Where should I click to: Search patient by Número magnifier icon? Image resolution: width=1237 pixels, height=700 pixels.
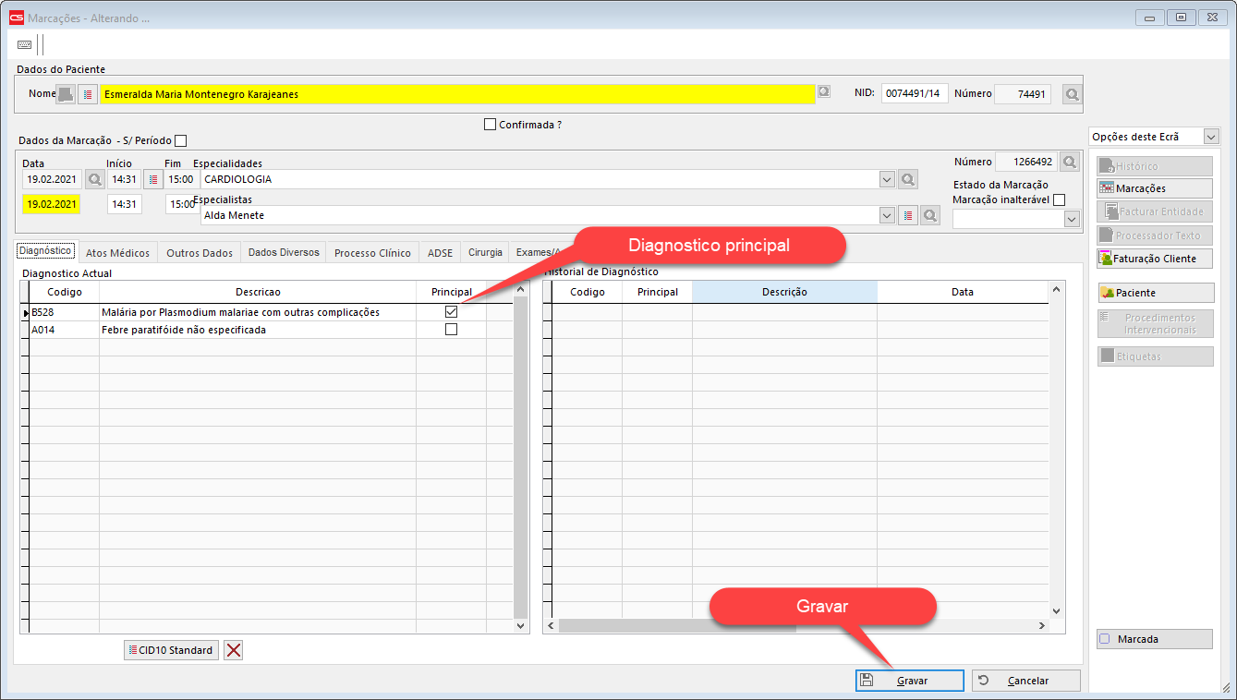point(1071,94)
